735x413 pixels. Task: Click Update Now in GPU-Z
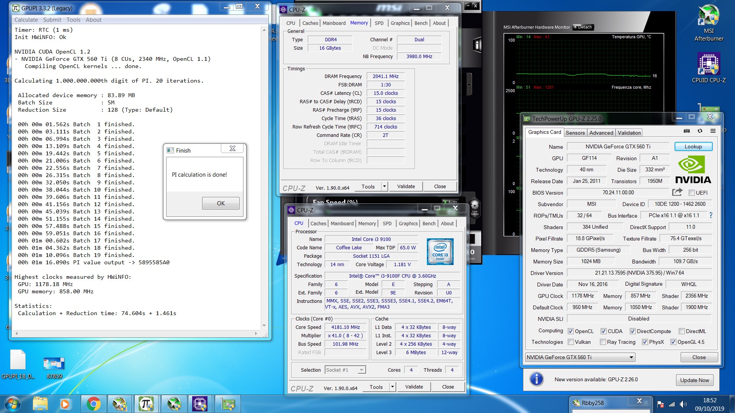(694, 380)
